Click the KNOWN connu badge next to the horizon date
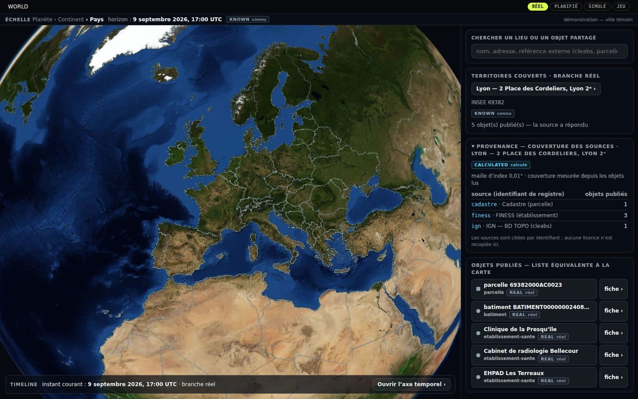 248,20
